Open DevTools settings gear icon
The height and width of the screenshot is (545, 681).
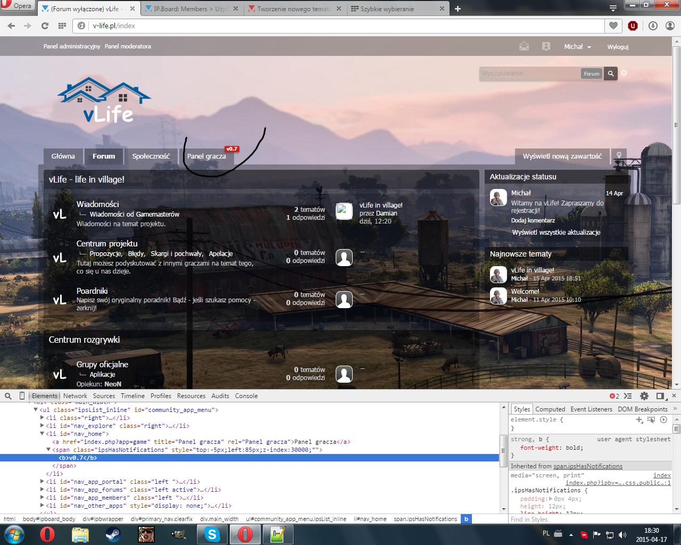(x=644, y=396)
